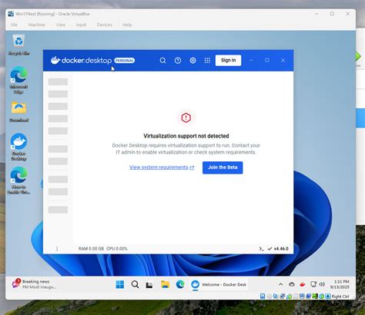Screen dimensions: 365x315
Task: Maximize the Docker Desktop window
Action: (x=267, y=60)
